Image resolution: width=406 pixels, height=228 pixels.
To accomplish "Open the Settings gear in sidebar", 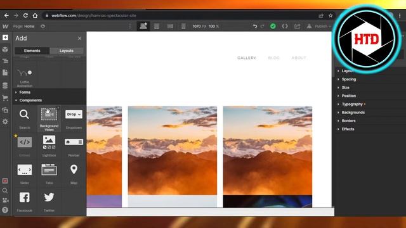I will (x=5, y=122).
